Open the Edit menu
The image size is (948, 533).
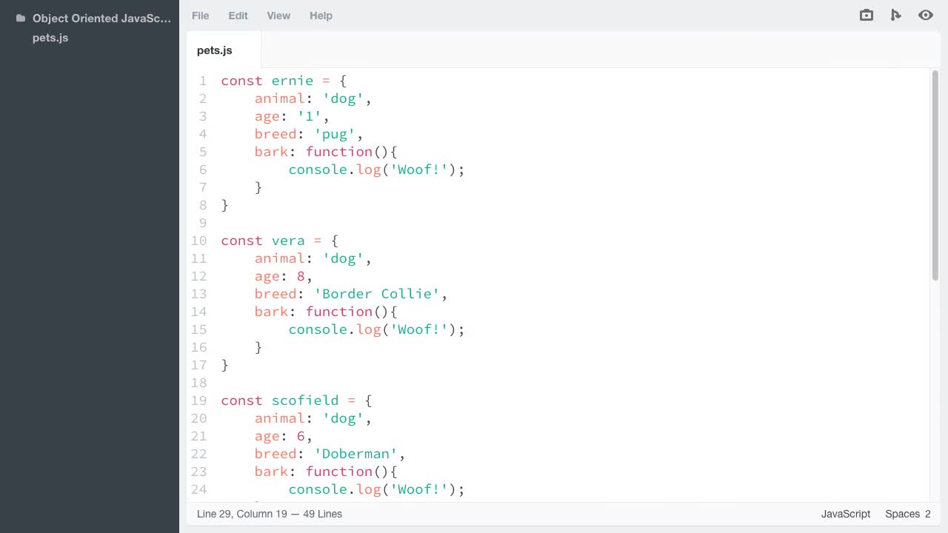click(238, 16)
